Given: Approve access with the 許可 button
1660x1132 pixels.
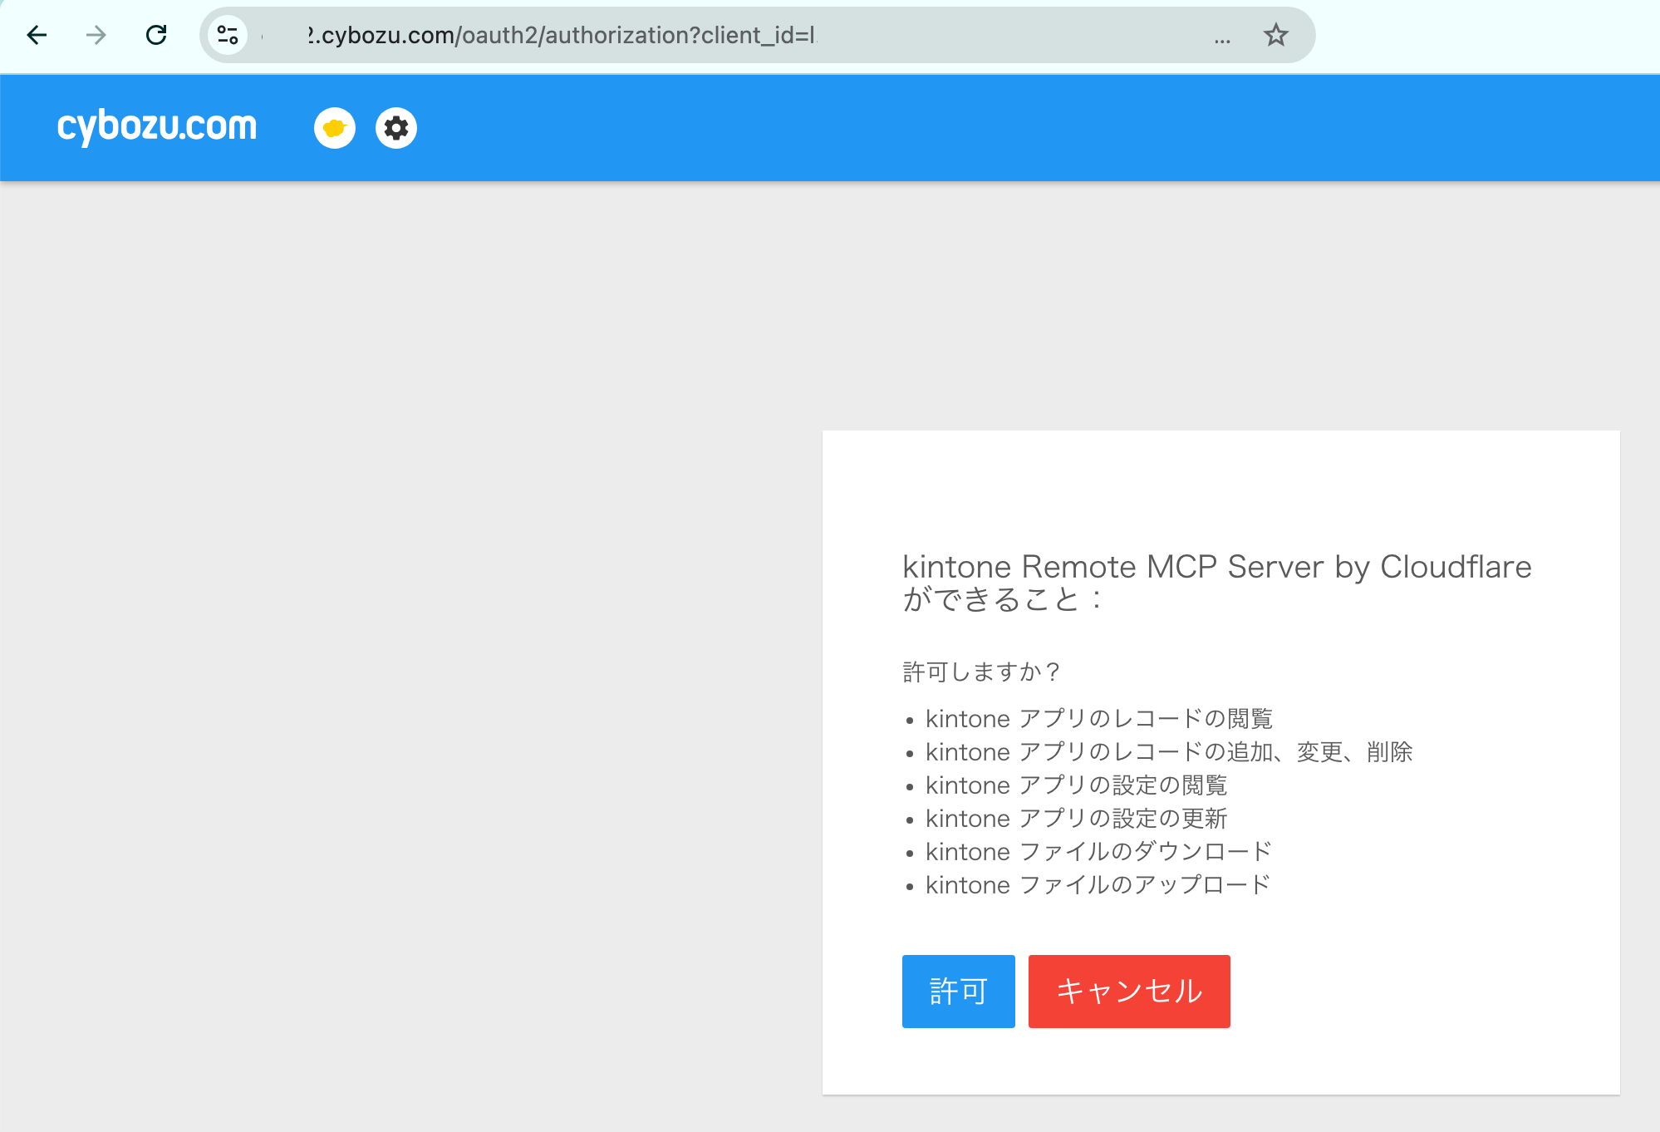Looking at the screenshot, I should pyautogui.click(x=957, y=991).
